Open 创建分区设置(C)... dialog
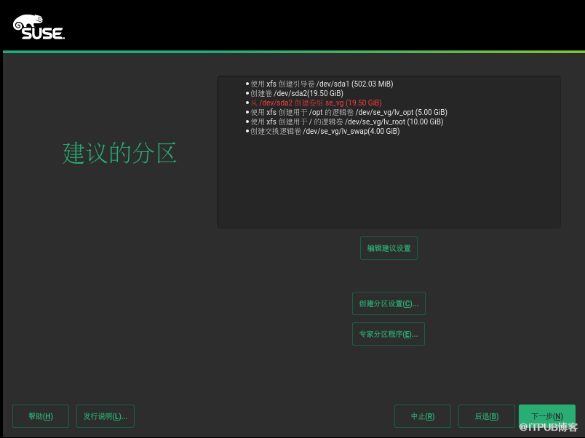 [389, 303]
